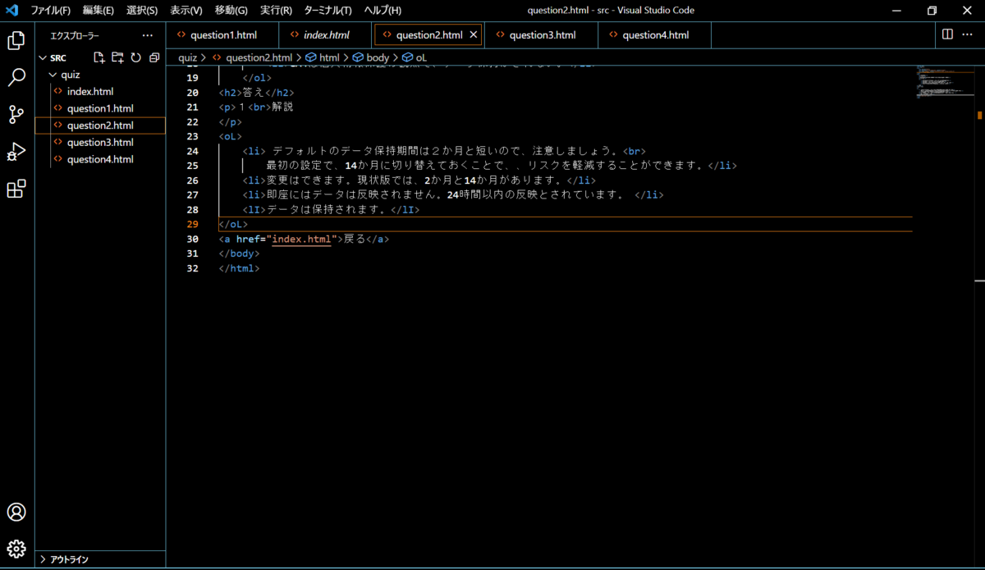Click the <oL> tag on line 23
The width and height of the screenshot is (985, 570).
coord(231,136)
